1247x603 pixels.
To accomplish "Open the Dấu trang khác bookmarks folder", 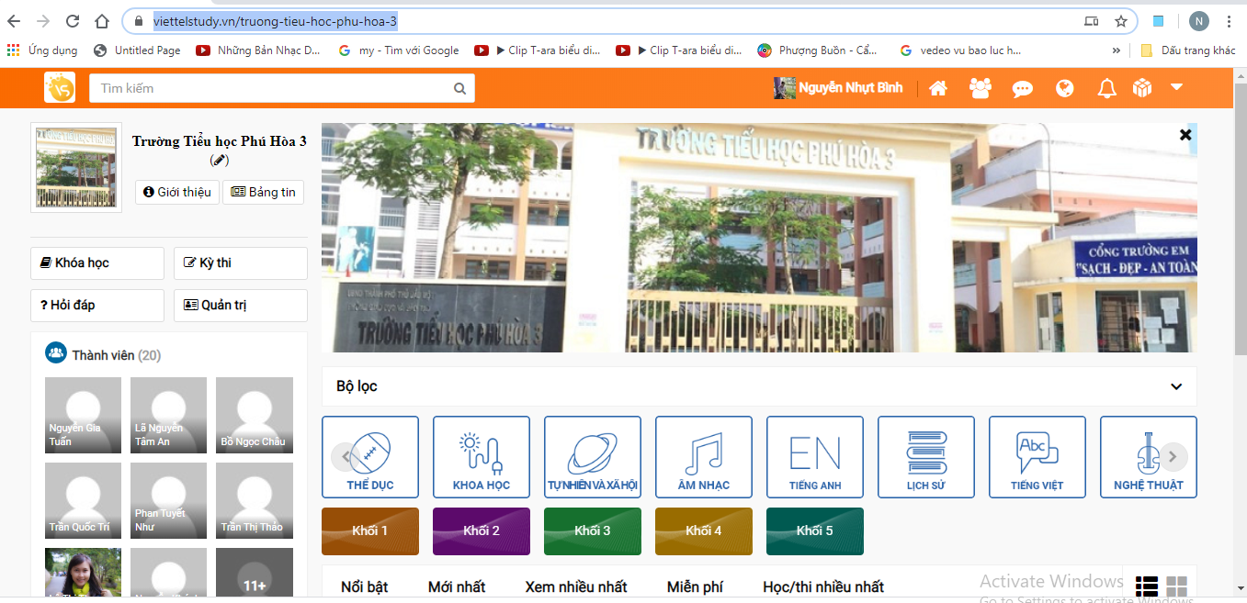I will point(1188,50).
